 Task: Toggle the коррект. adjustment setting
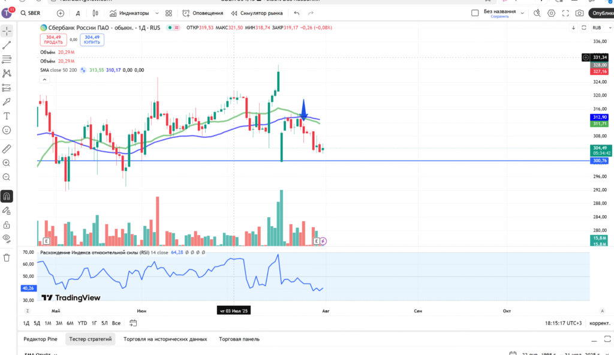[600, 323]
